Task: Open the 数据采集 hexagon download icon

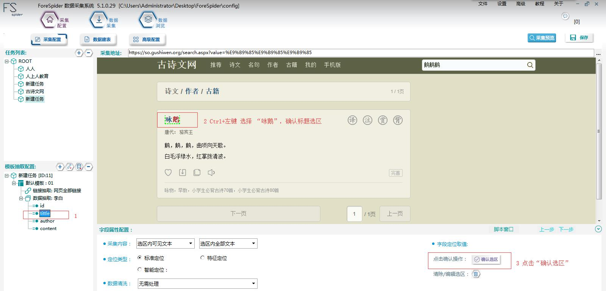Action: click(x=99, y=20)
